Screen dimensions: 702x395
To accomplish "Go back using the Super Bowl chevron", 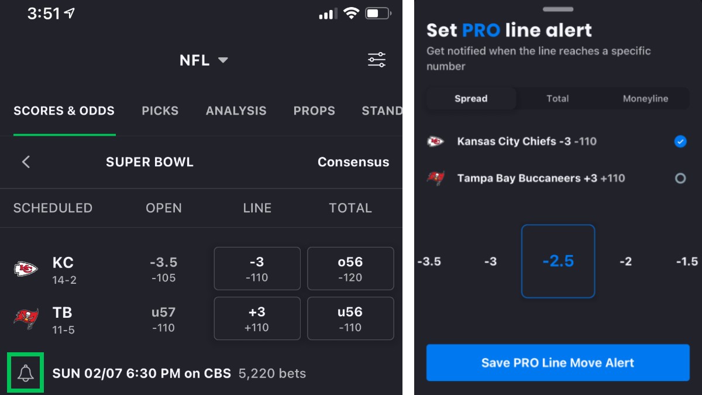I will click(x=26, y=162).
